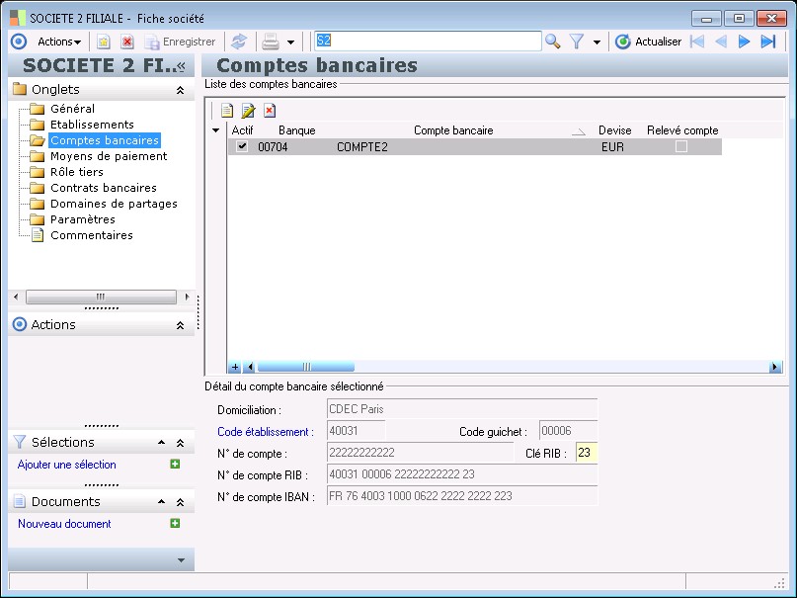Jump to the last record arrow

(x=767, y=42)
